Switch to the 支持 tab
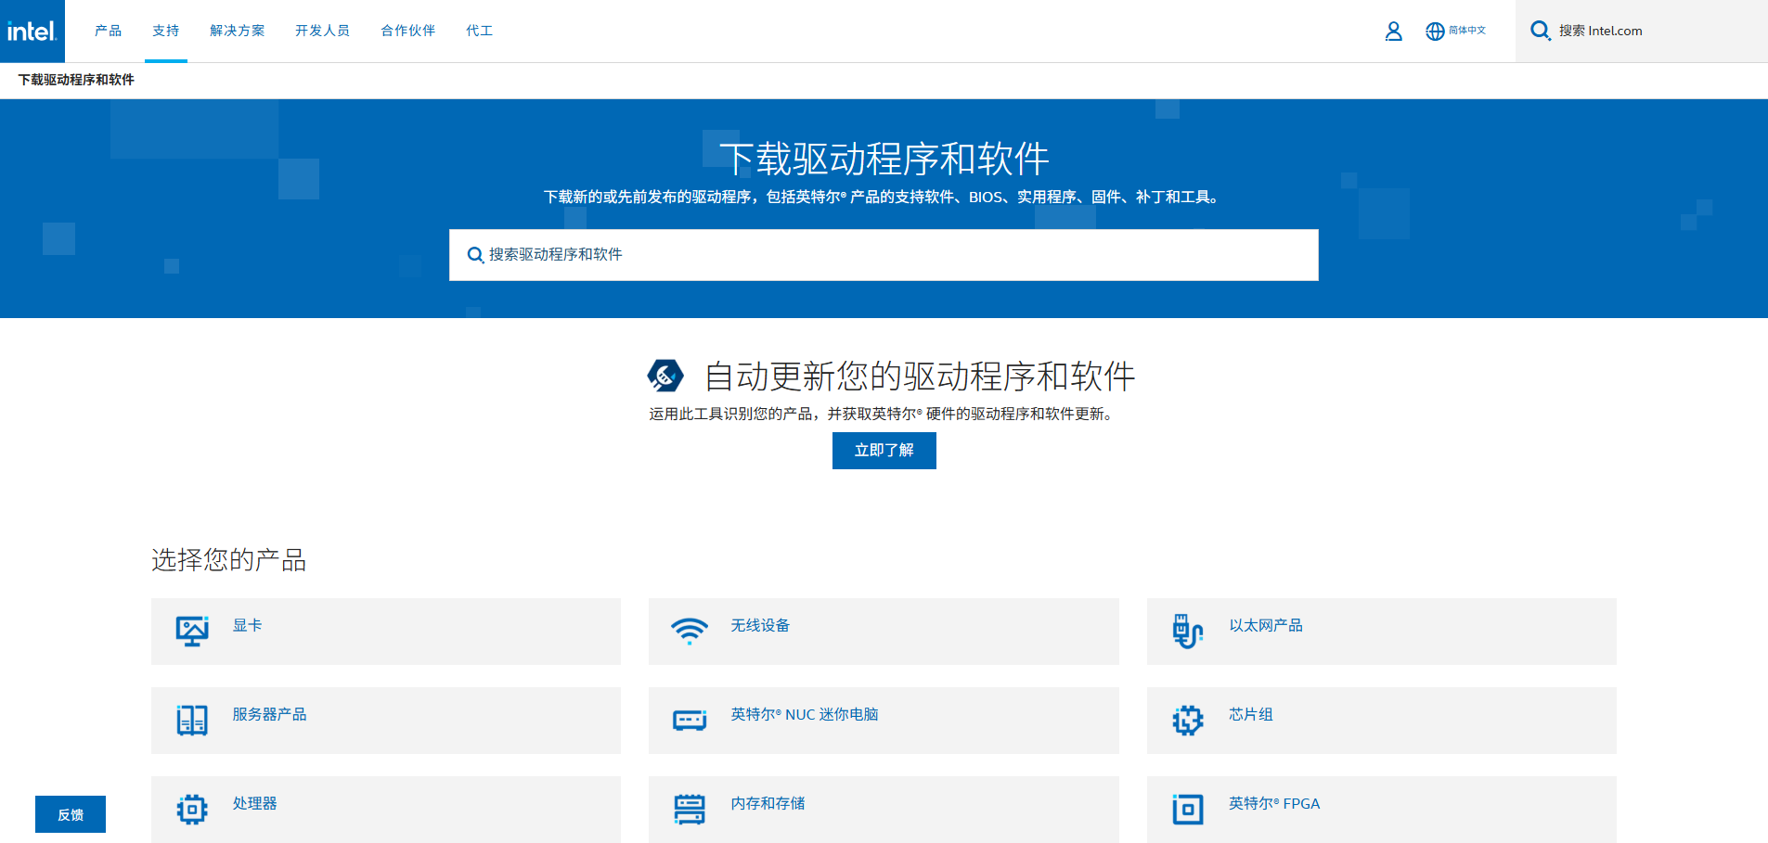 165,31
